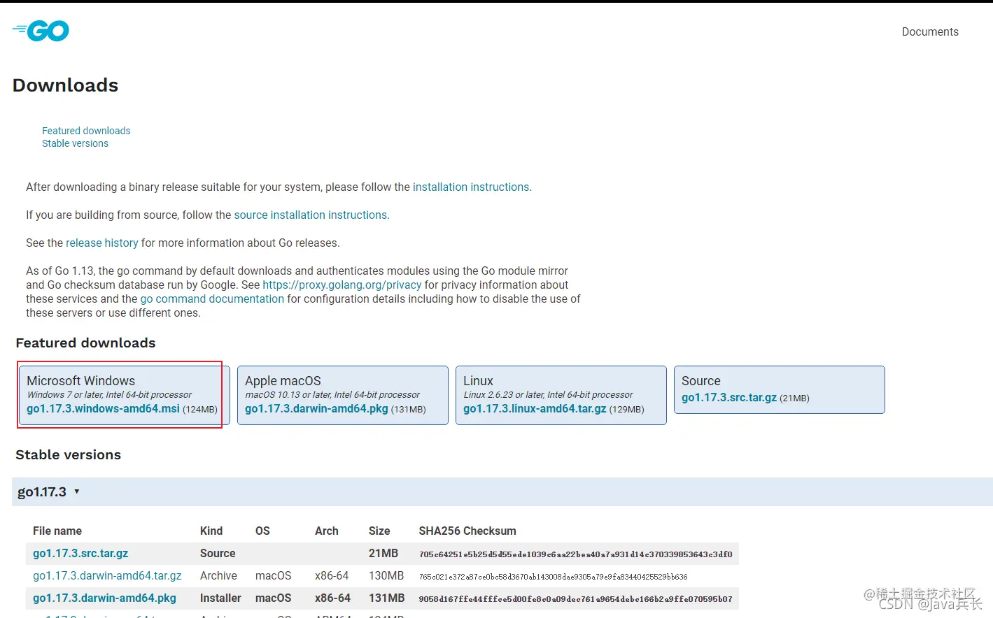Select the checksum starting with 705c64251

575,554
